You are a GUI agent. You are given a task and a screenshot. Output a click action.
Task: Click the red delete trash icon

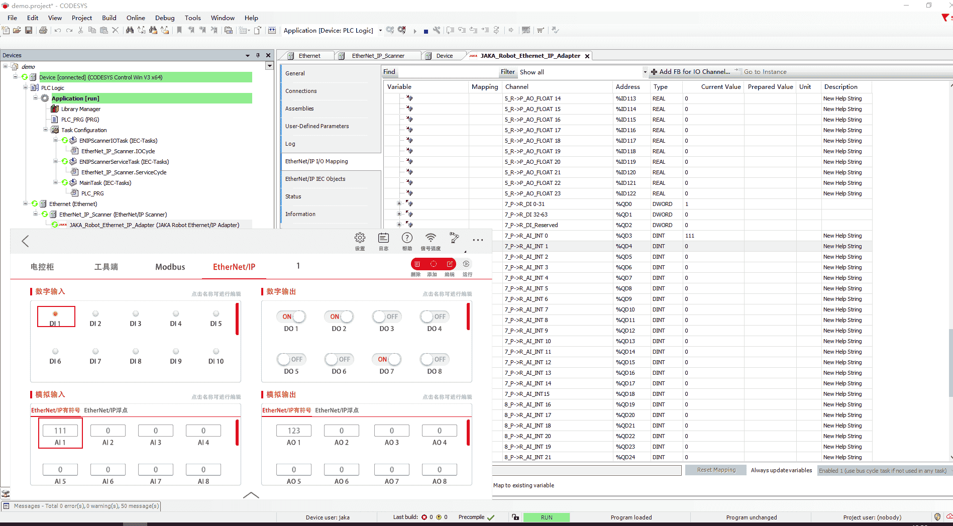point(417,264)
